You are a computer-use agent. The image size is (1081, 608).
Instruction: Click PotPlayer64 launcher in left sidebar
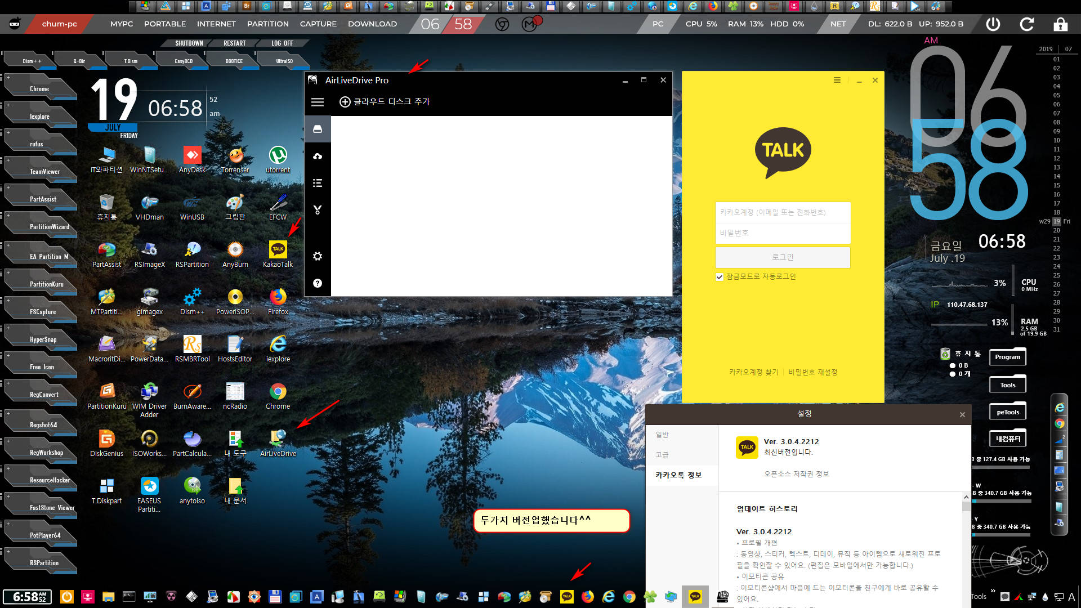coord(41,535)
